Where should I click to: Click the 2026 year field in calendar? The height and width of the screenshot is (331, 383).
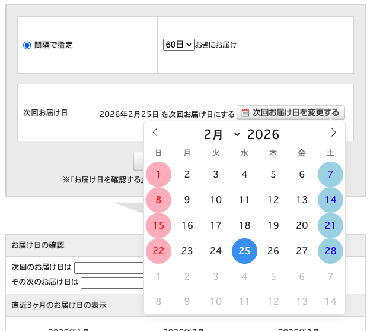pos(263,134)
